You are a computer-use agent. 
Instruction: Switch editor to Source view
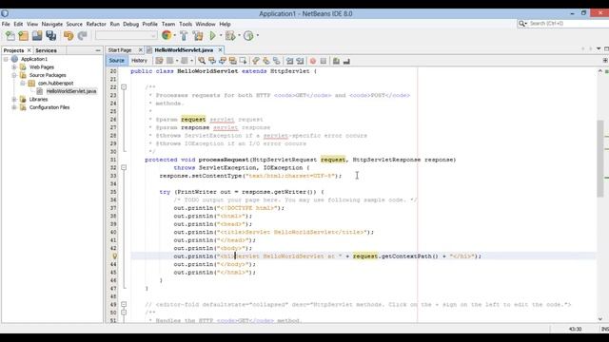116,61
